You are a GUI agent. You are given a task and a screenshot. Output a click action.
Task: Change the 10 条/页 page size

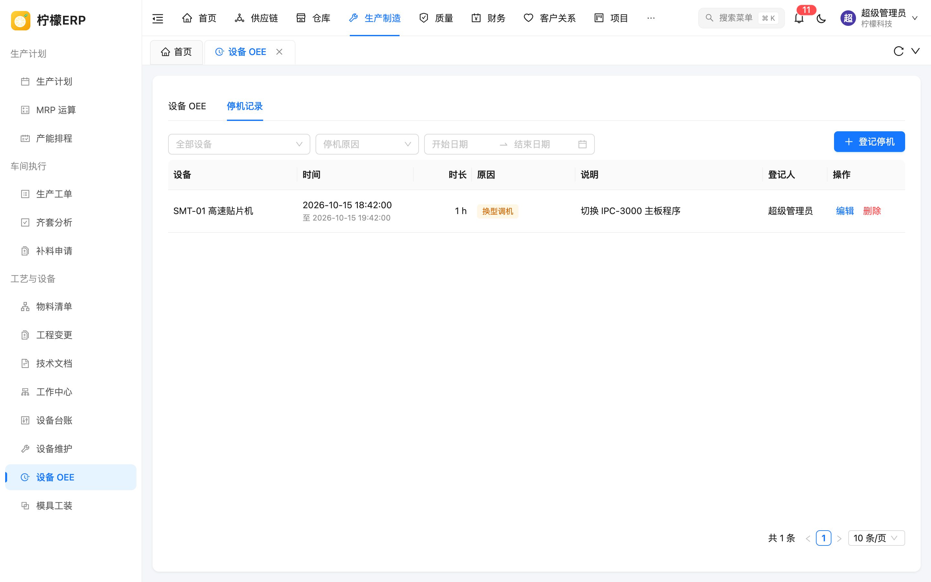tap(876, 538)
